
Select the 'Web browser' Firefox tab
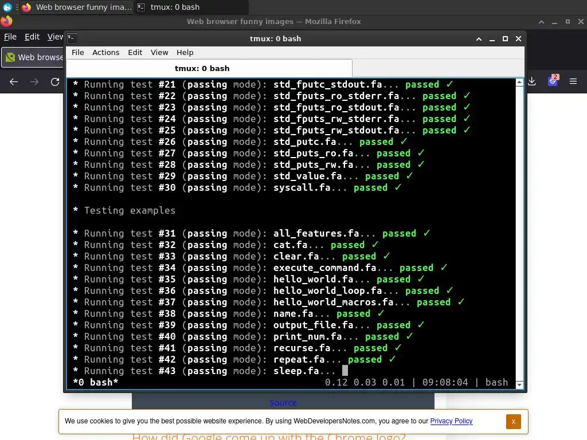33,57
